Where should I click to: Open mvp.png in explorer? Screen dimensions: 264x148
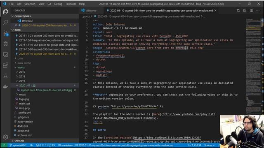45,108
